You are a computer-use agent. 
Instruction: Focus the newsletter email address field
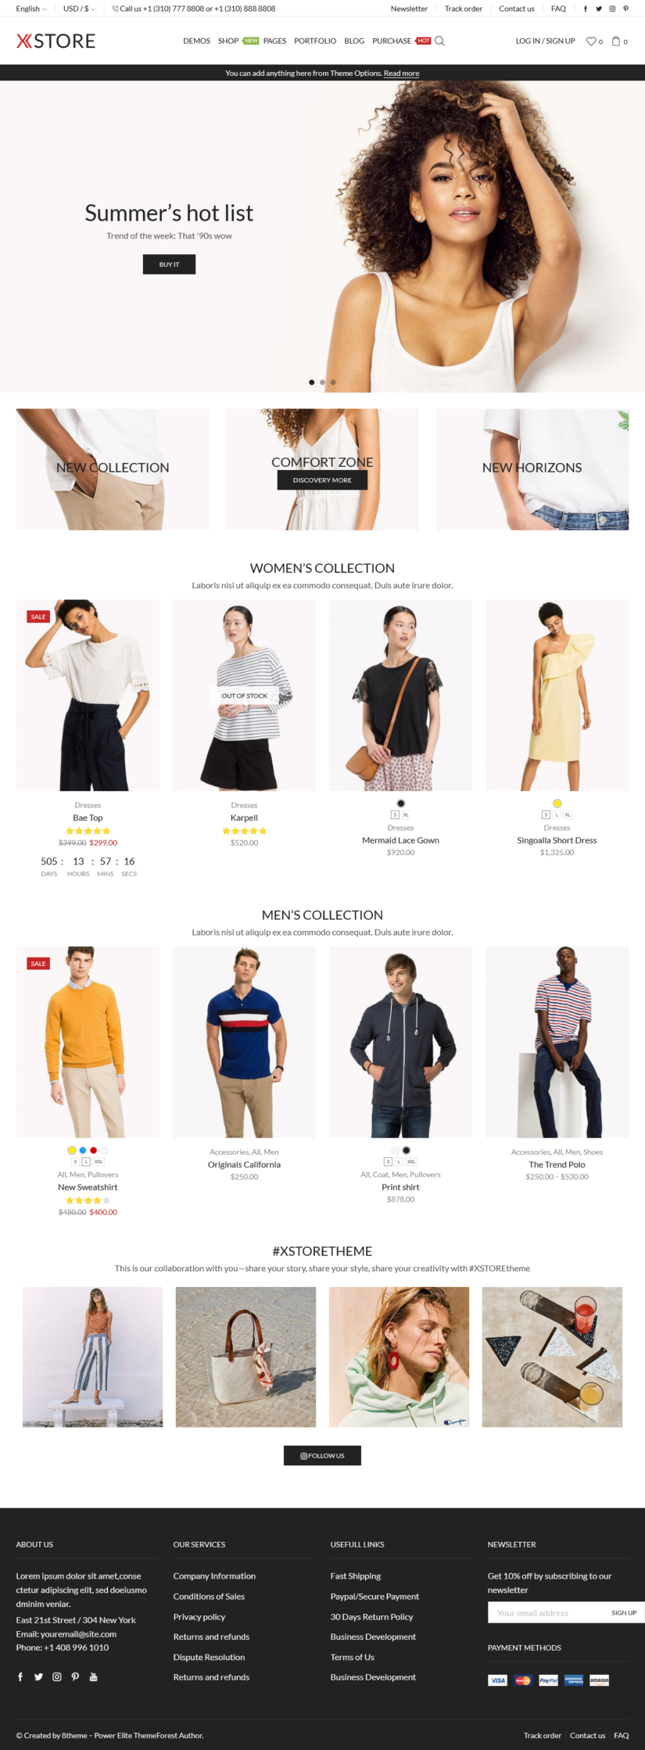(x=546, y=1612)
